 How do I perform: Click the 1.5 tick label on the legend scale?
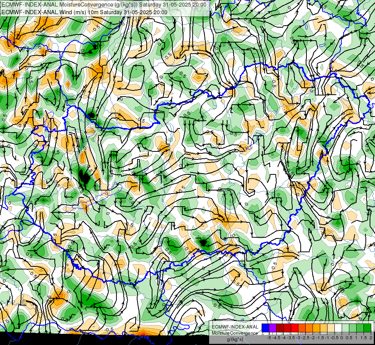click(x=363, y=338)
